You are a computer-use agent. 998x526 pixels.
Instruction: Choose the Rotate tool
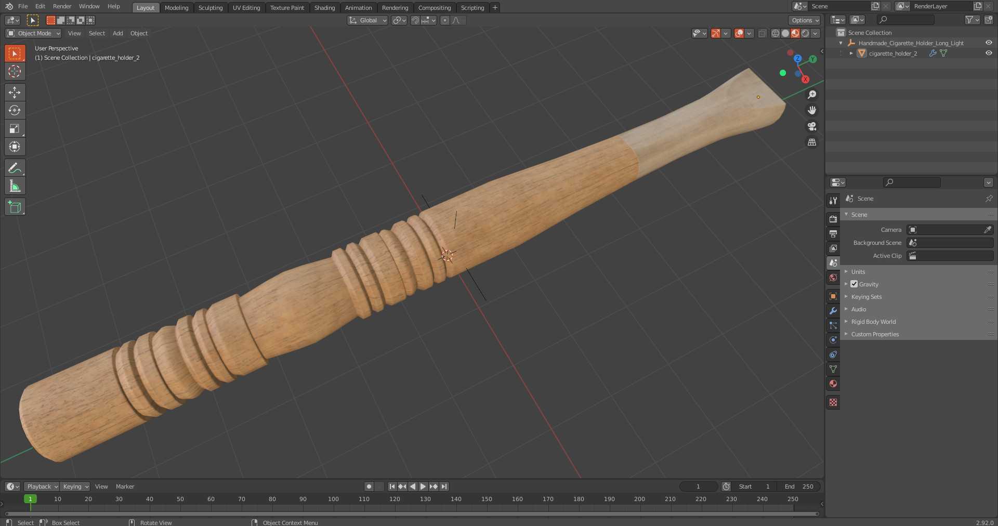pyautogui.click(x=15, y=110)
